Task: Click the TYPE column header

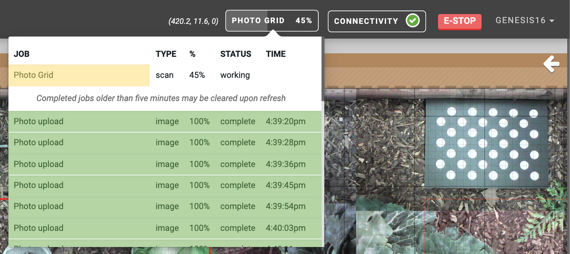Action: tap(166, 54)
